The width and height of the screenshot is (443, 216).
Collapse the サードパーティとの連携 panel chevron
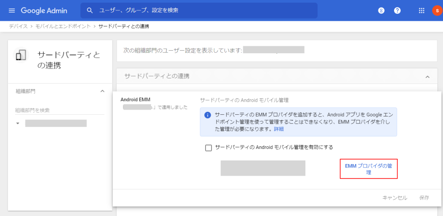[x=427, y=77]
